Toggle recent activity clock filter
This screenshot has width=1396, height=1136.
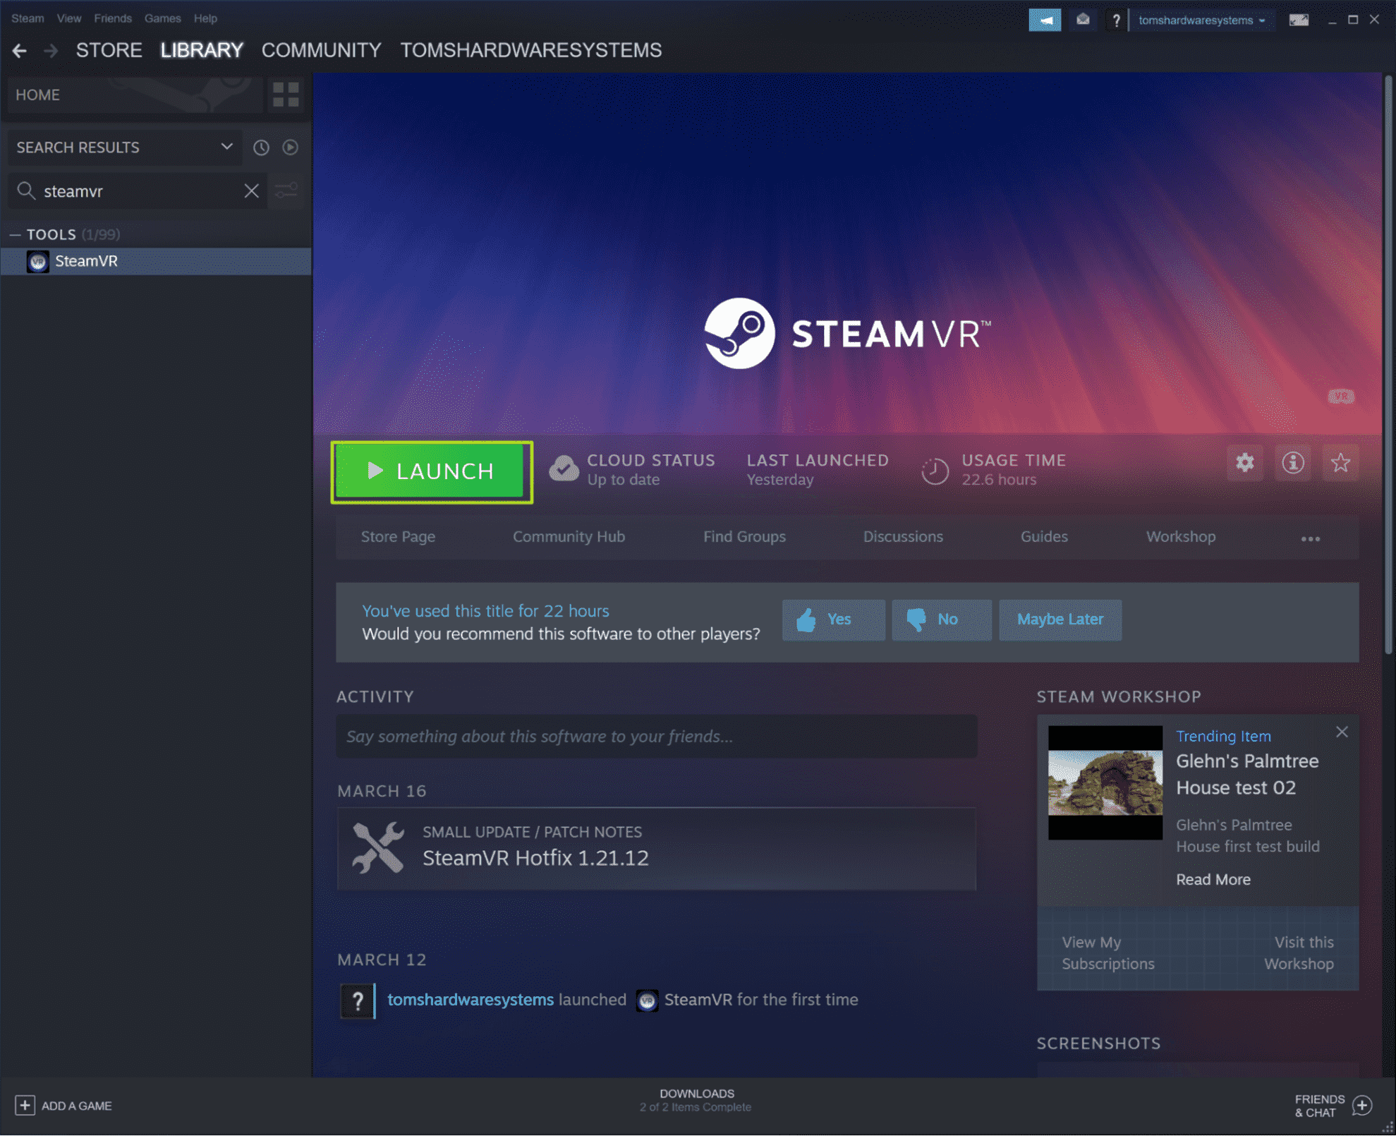pyautogui.click(x=261, y=147)
